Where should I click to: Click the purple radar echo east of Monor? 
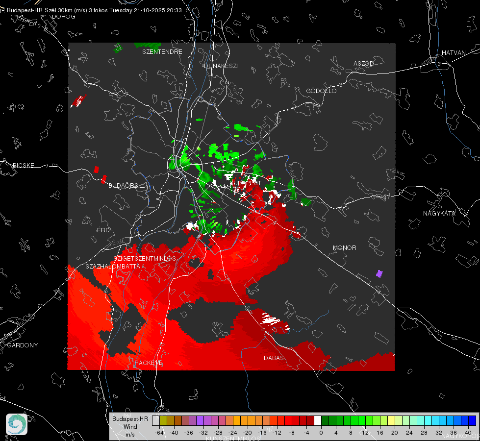tap(379, 273)
